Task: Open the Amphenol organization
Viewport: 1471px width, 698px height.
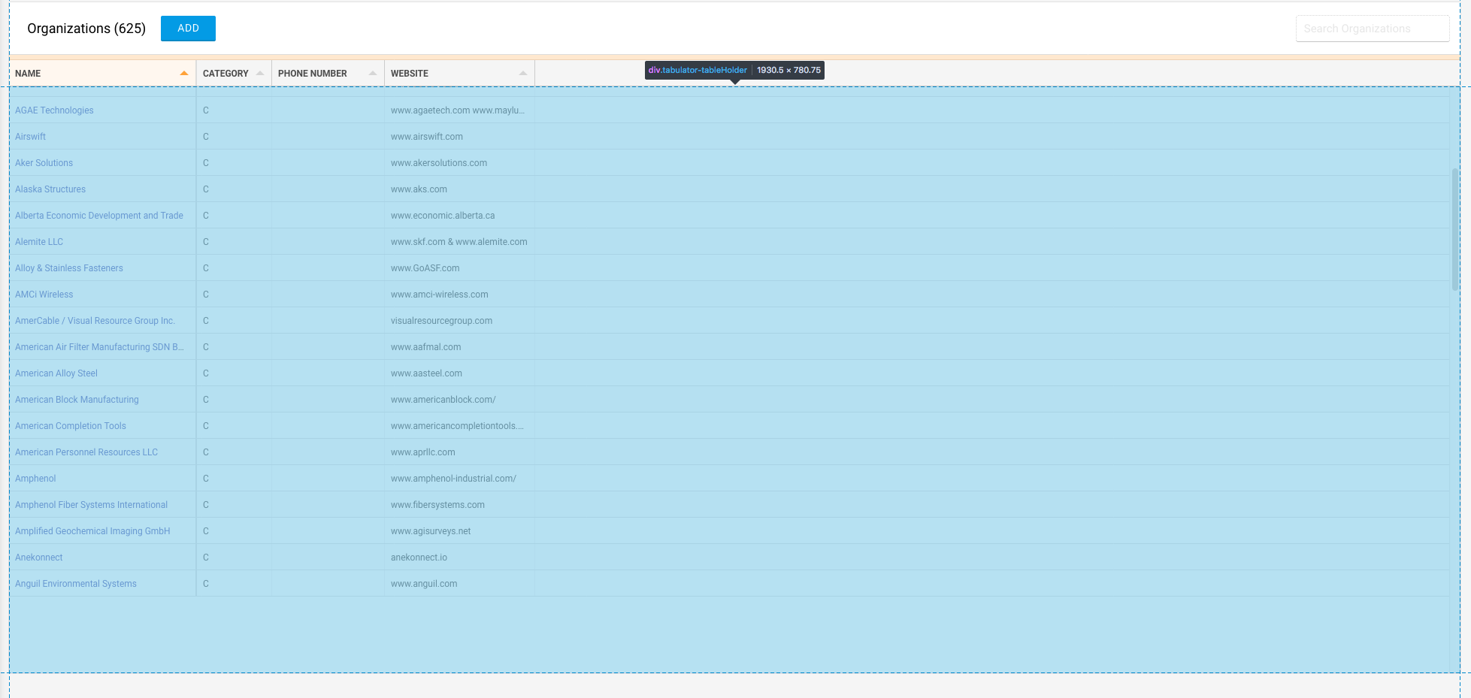Action: click(x=35, y=478)
